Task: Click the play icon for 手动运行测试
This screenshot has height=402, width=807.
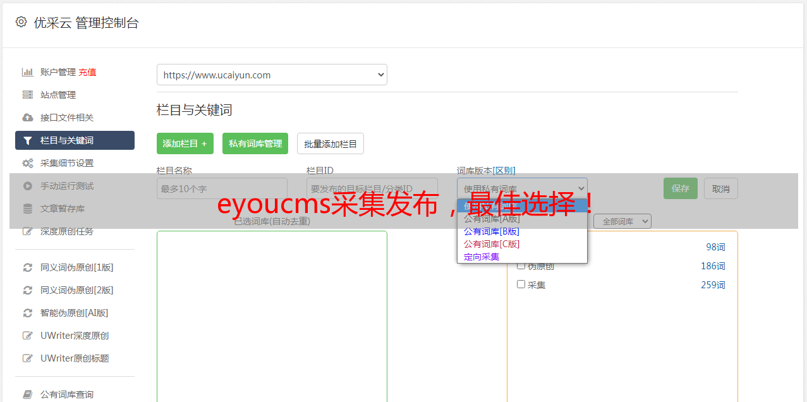Action: (27, 186)
